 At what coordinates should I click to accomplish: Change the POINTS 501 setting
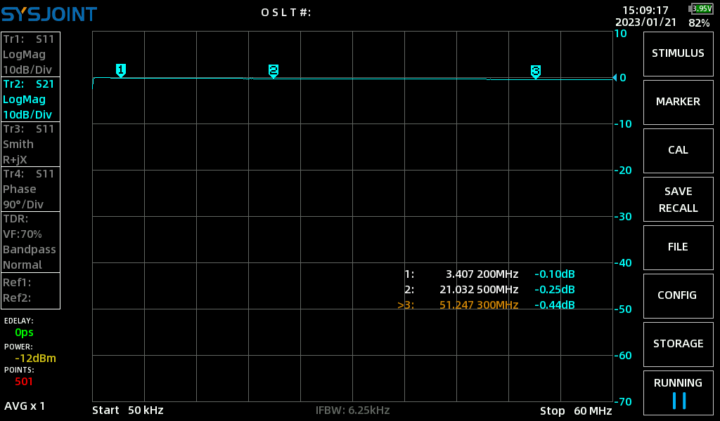pyautogui.click(x=24, y=381)
